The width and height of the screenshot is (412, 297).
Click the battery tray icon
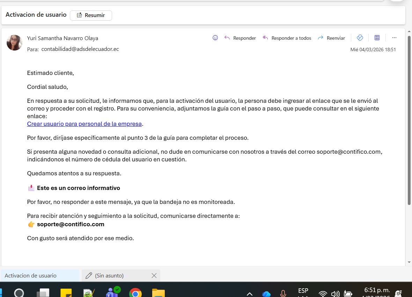[348, 294]
